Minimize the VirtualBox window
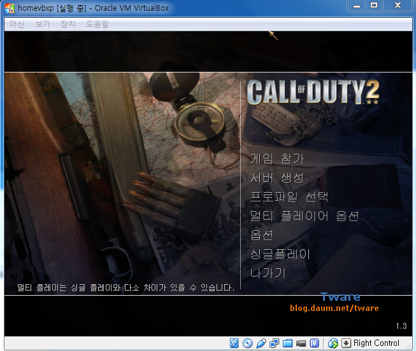Viewport: 416px width, 351px height. click(x=357, y=6)
